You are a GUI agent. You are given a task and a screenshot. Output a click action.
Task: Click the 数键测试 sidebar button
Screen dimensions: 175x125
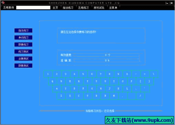23,66
